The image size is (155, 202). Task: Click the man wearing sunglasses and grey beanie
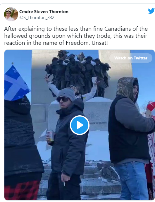point(68,143)
